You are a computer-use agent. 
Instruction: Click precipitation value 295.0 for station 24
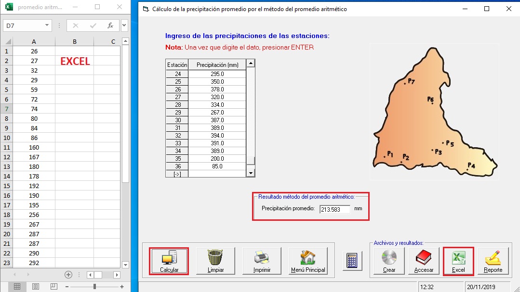[x=217, y=74]
